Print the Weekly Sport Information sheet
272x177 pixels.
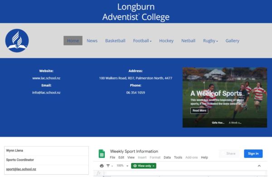(x=102, y=166)
